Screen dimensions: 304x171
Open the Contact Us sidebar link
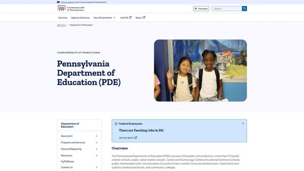(x=67, y=167)
